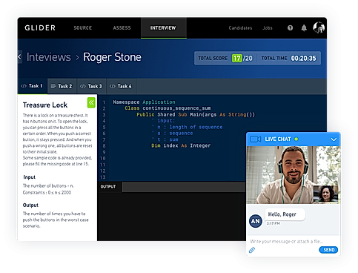Send the chat message

(328, 250)
